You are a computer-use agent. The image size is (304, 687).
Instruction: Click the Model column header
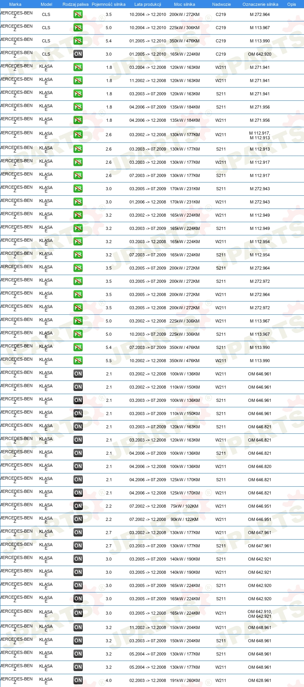(46, 4)
